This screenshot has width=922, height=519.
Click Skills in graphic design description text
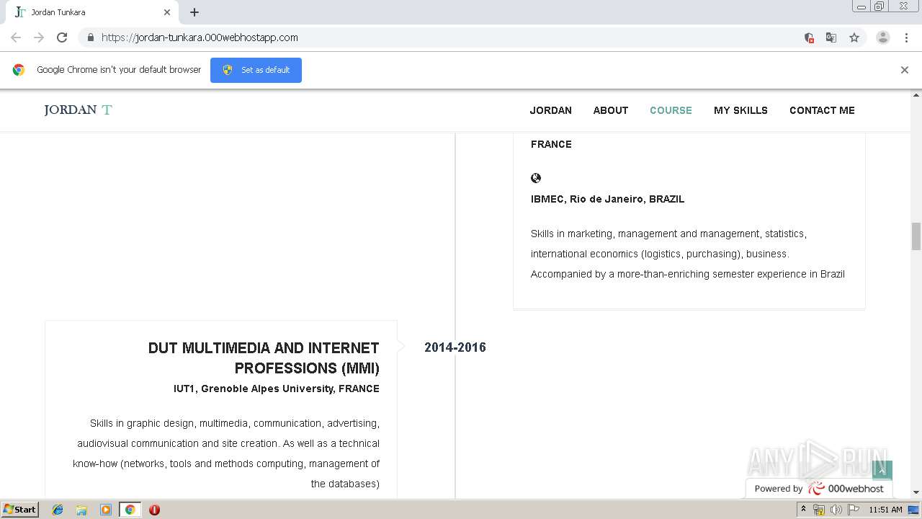pyautogui.click(x=226, y=453)
